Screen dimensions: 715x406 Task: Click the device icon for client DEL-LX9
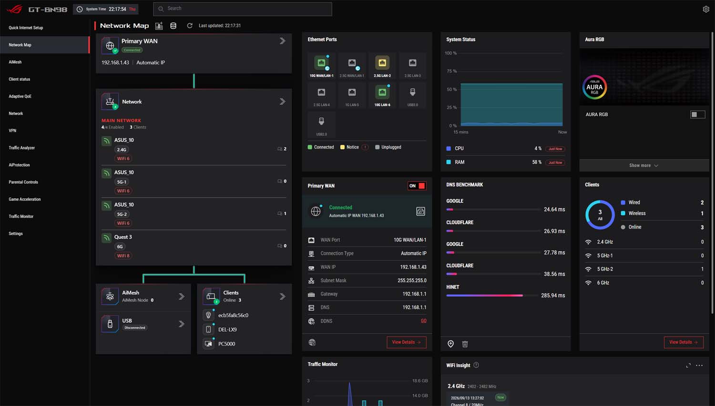click(208, 330)
